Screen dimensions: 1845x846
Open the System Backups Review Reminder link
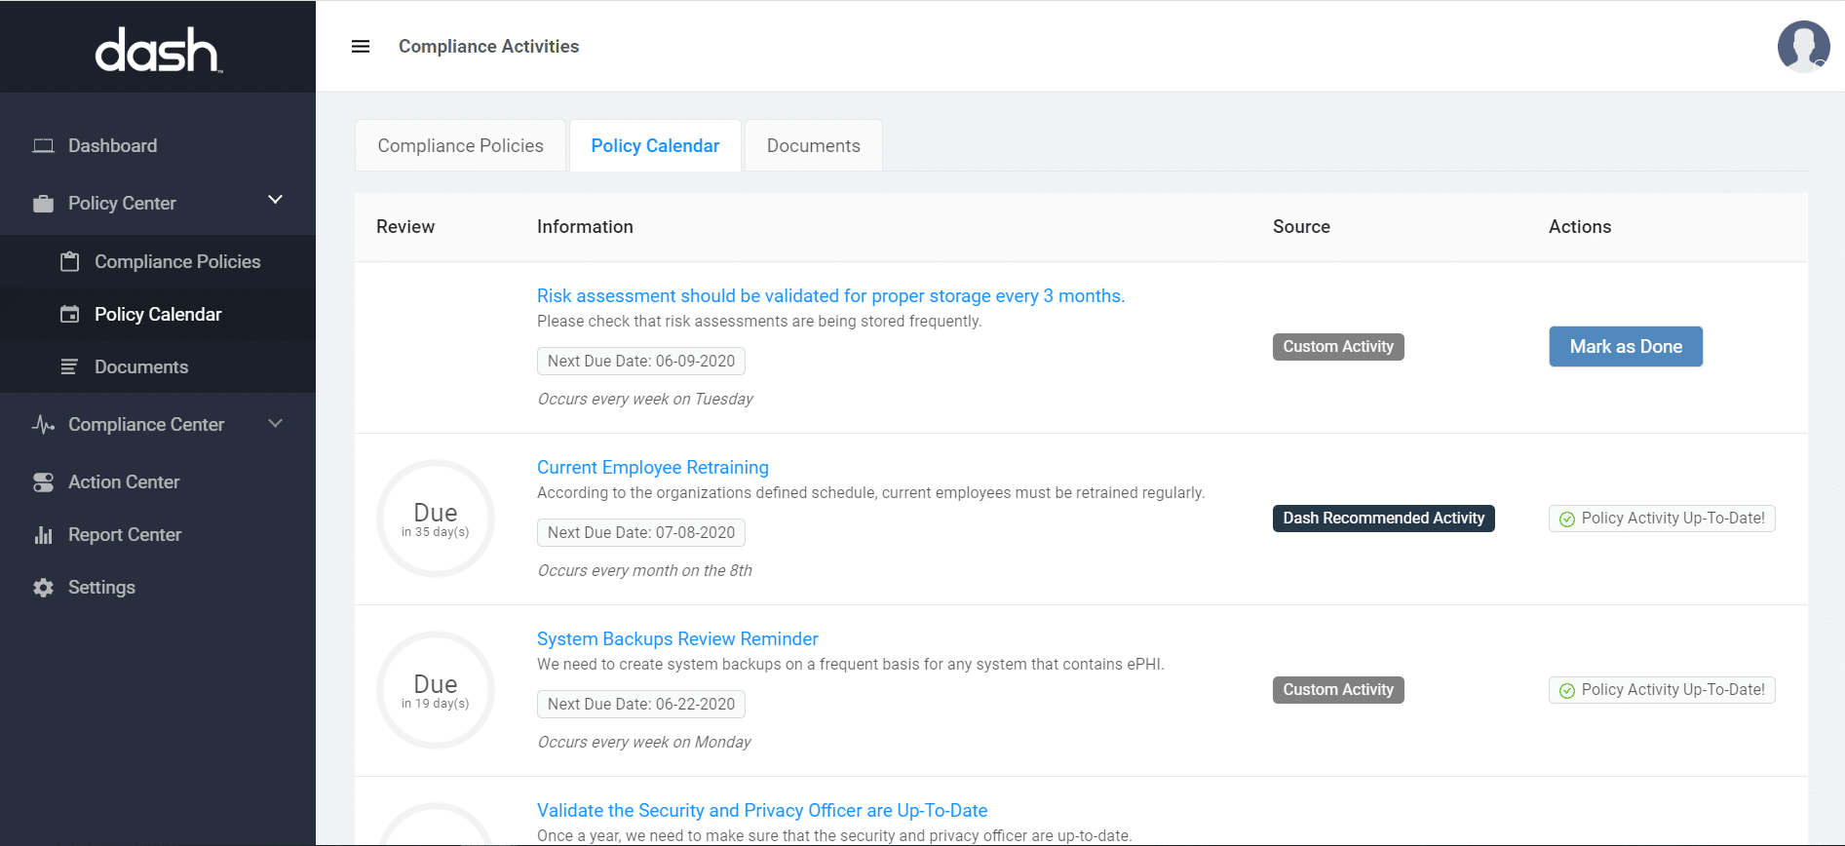(x=677, y=639)
